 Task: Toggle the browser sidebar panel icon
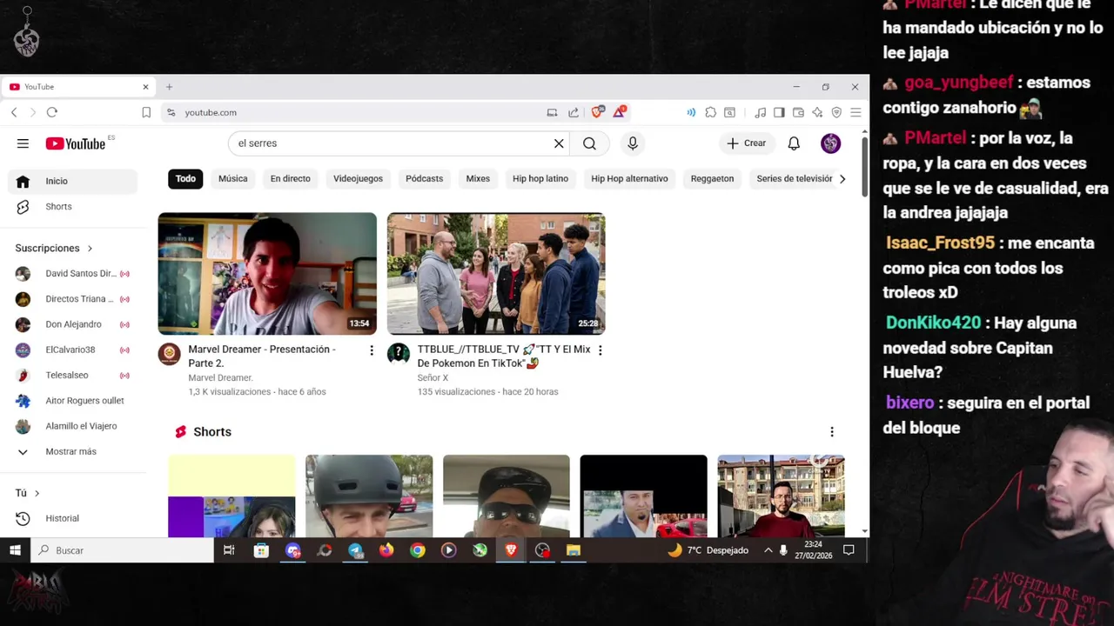click(x=779, y=112)
